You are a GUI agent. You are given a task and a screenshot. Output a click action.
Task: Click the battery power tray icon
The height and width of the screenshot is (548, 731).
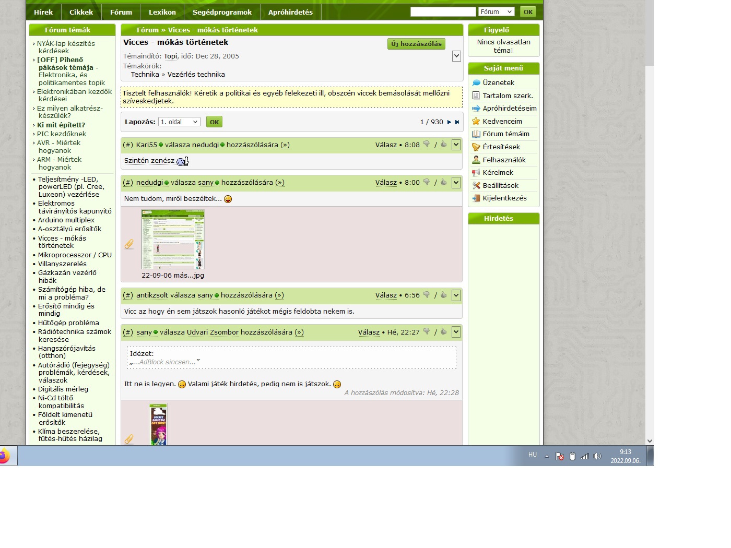(572, 456)
